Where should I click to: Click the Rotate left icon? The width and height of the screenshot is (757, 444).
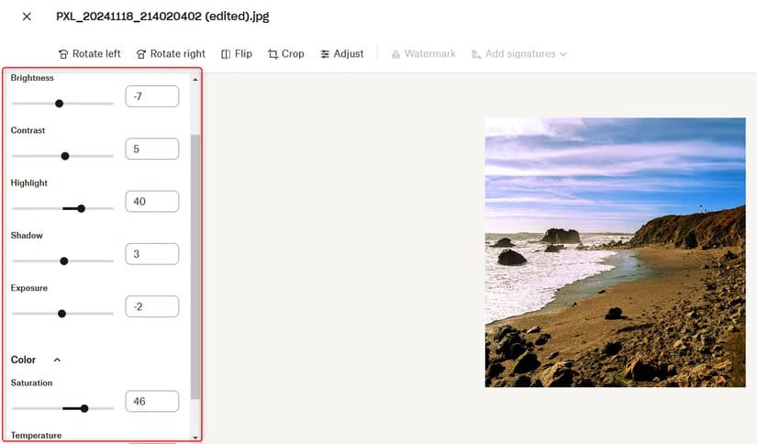pos(63,54)
